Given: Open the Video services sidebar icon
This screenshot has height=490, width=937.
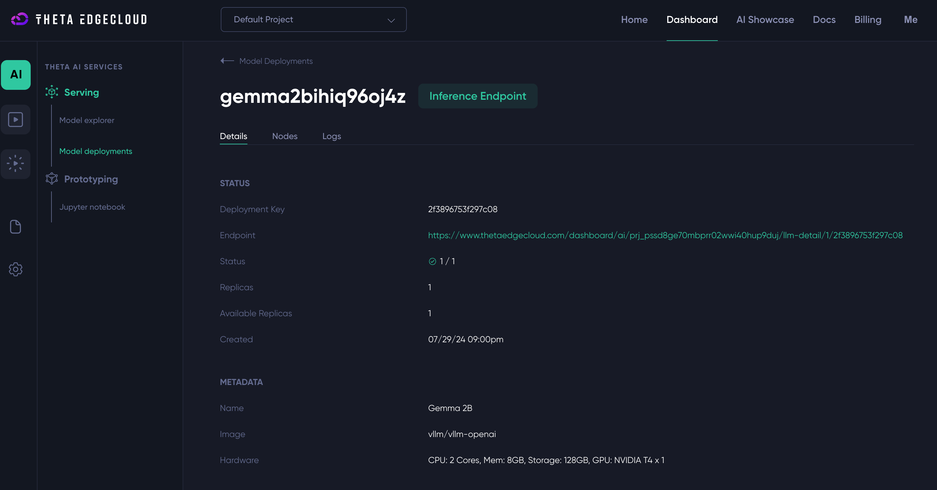Looking at the screenshot, I should pyautogui.click(x=16, y=120).
